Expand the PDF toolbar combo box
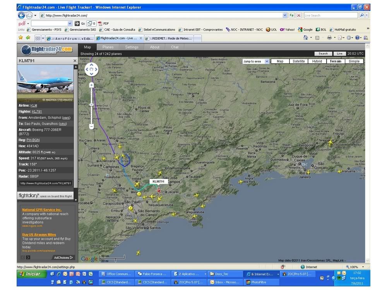The height and width of the screenshot is (290, 387). coord(70,24)
